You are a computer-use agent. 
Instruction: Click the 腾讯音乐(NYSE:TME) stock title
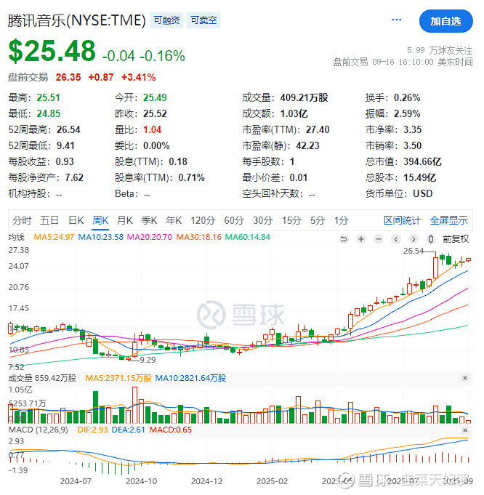coord(77,20)
